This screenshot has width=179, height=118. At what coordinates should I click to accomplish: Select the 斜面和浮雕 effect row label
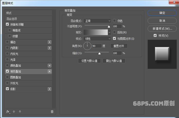click(x=17, y=25)
